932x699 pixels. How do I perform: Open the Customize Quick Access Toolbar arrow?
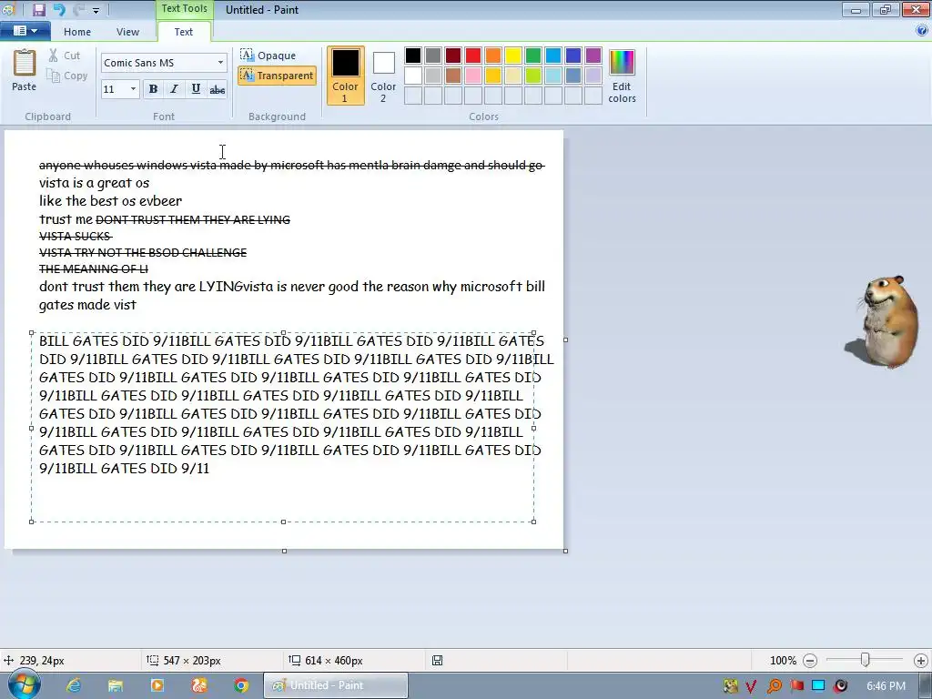(x=96, y=11)
